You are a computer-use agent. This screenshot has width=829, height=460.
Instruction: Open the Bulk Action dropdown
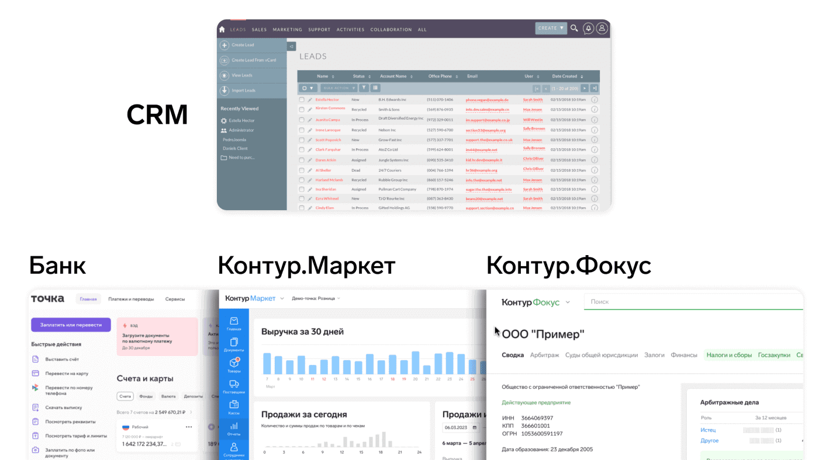pos(338,88)
